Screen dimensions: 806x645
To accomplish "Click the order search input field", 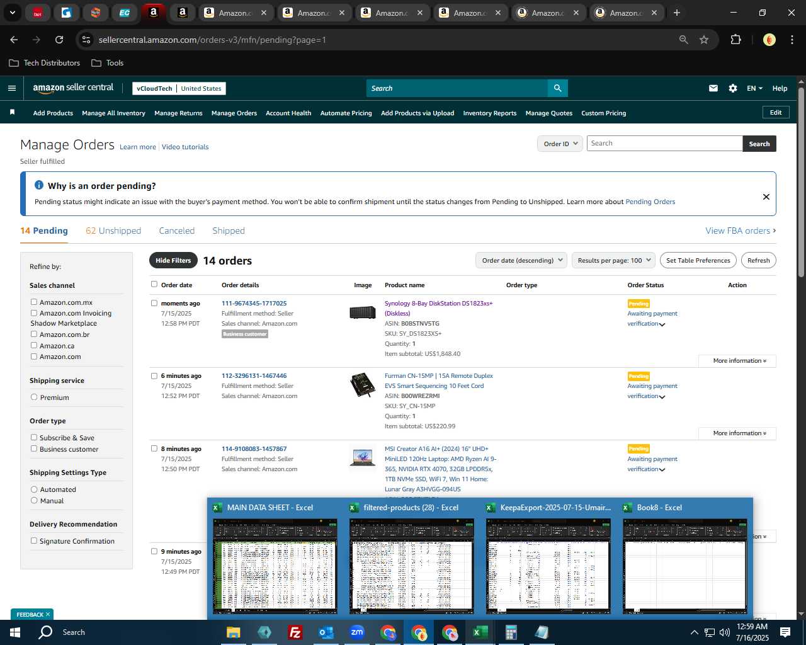I will pos(664,144).
